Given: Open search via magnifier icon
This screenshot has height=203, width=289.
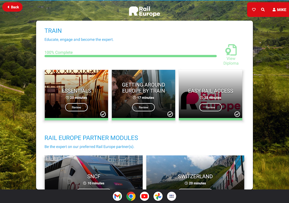Looking at the screenshot, I should 263,10.
